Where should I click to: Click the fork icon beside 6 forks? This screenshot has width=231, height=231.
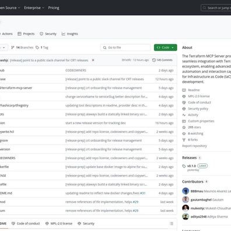[x=184, y=140]
